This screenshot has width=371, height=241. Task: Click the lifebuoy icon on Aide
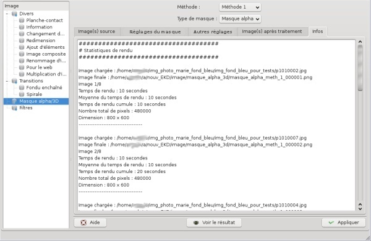click(x=83, y=222)
